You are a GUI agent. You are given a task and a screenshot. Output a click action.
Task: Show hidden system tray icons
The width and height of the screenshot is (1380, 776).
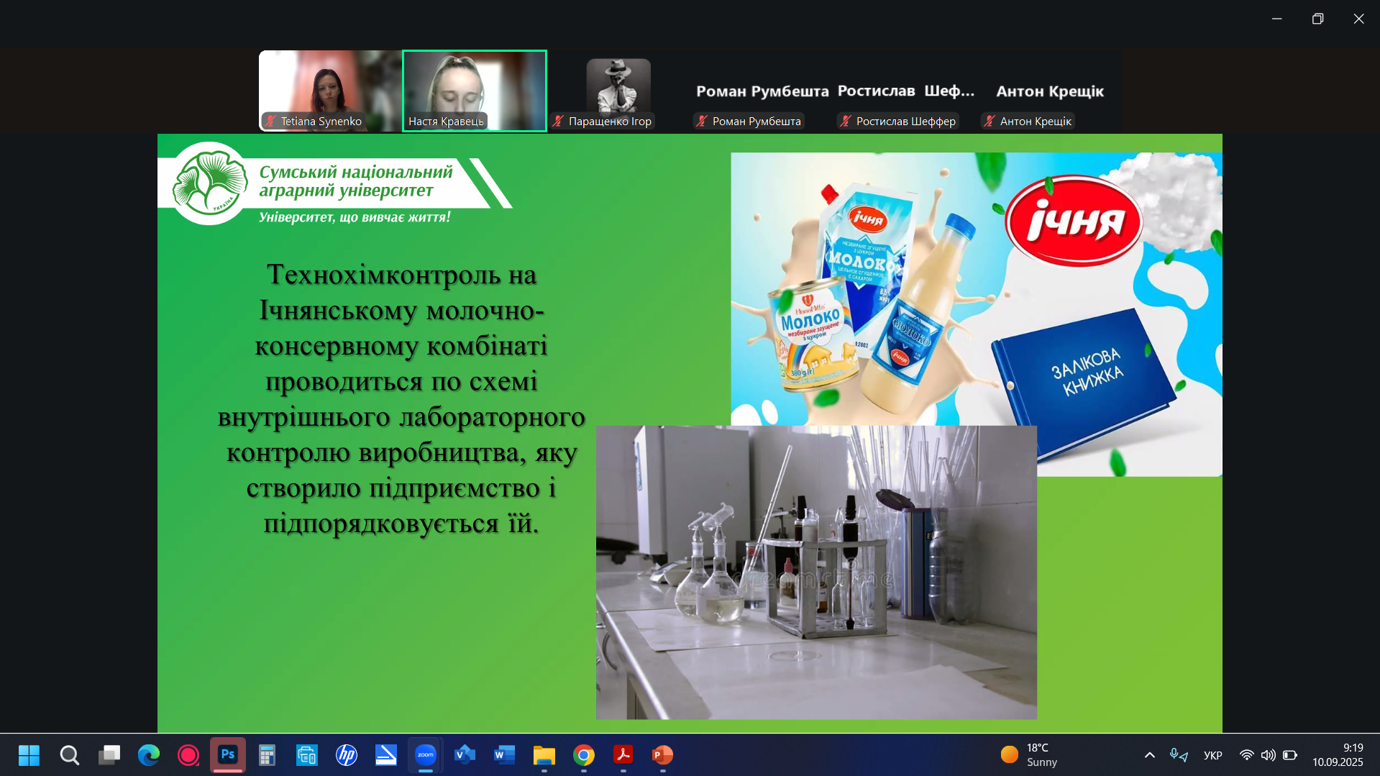1149,755
